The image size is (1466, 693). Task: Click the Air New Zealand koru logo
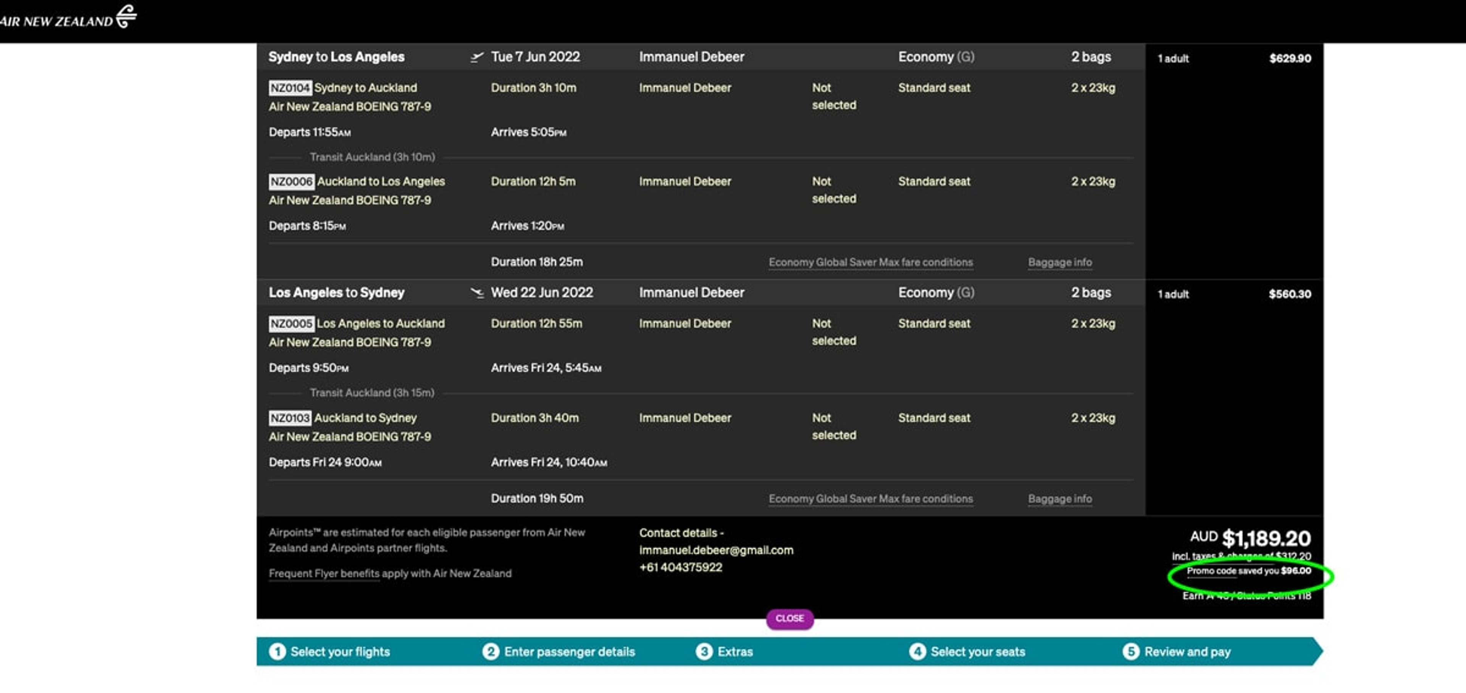coord(126,16)
